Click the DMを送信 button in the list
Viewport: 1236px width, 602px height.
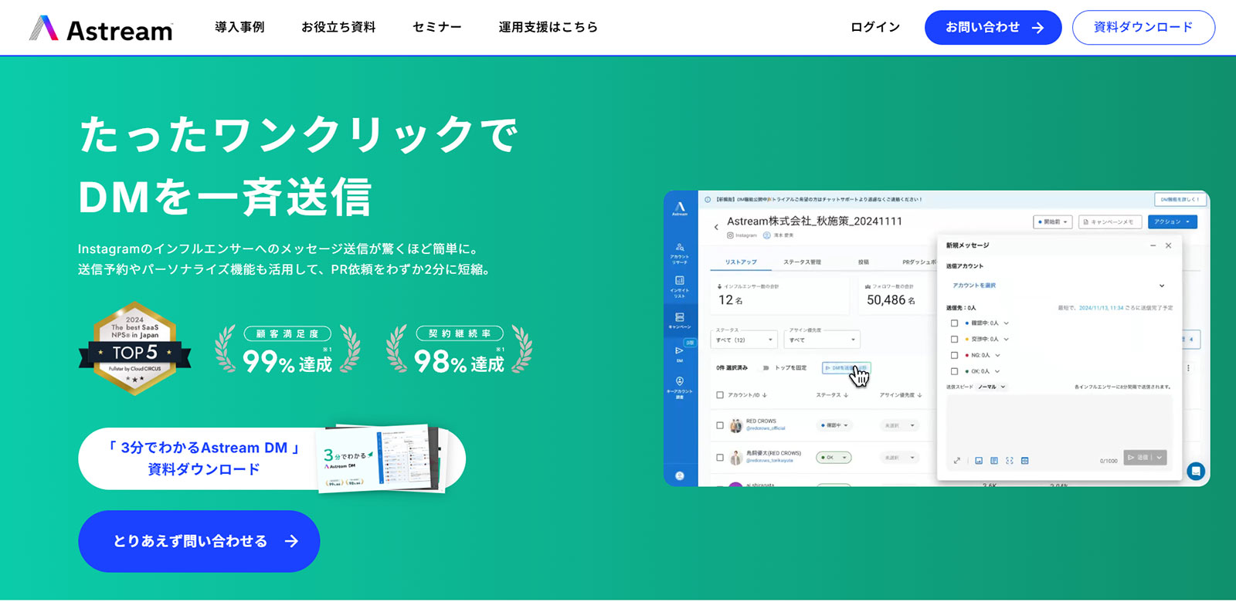(x=846, y=368)
